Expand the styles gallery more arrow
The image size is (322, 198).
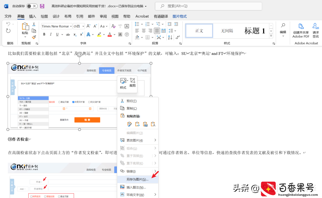(x=271, y=36)
